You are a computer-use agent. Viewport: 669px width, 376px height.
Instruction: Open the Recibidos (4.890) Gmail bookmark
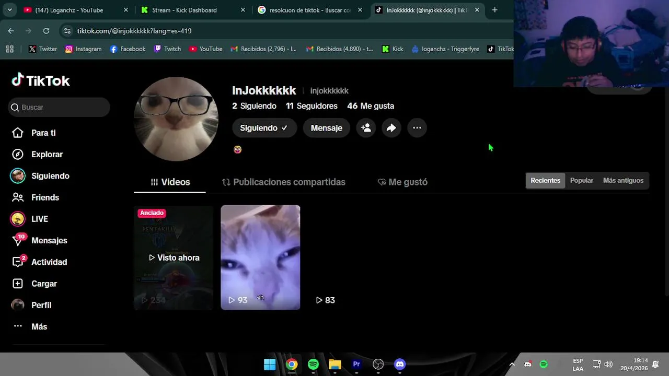point(340,49)
